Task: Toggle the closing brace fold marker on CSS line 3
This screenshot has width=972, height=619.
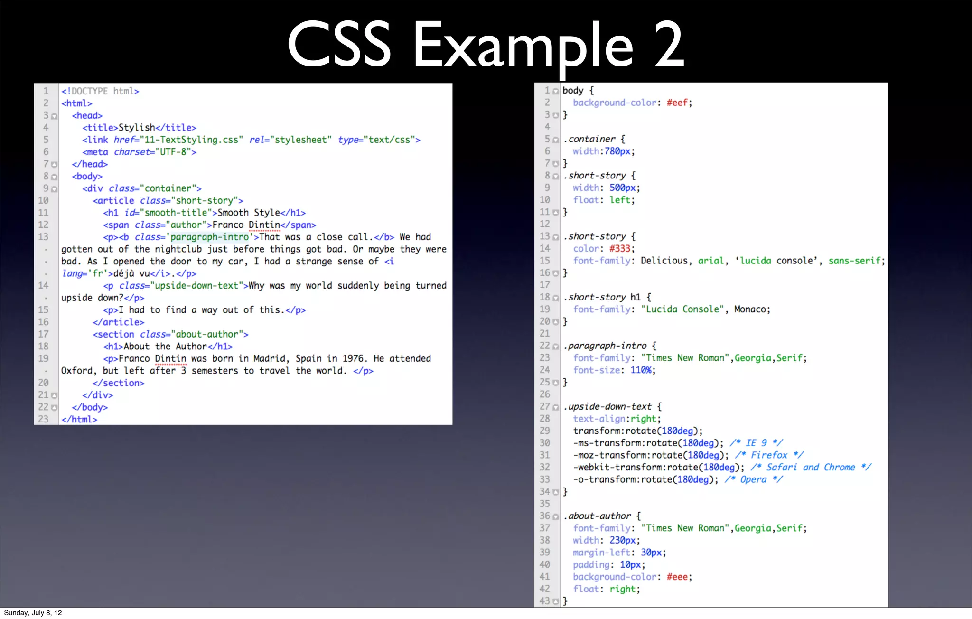Action: click(x=556, y=115)
